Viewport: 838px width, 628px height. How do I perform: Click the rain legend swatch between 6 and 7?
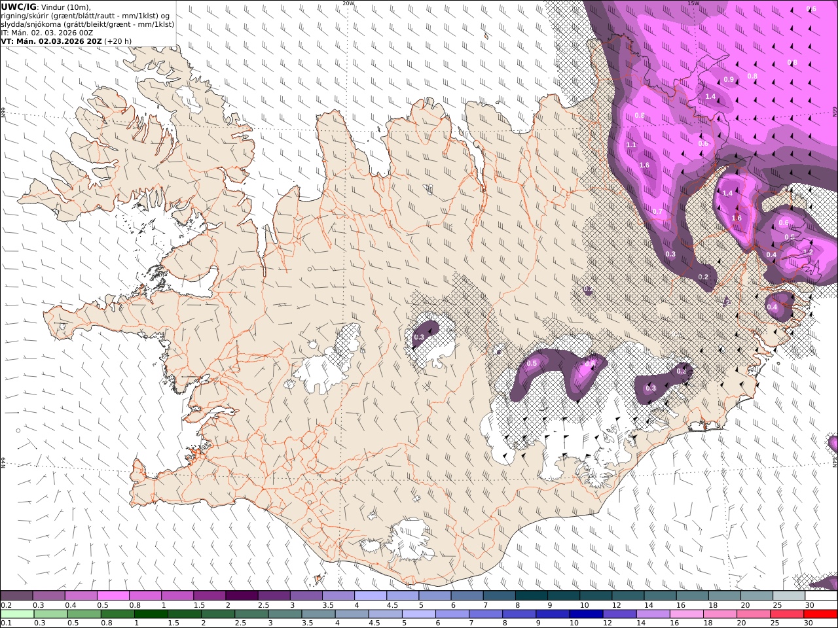point(451,614)
